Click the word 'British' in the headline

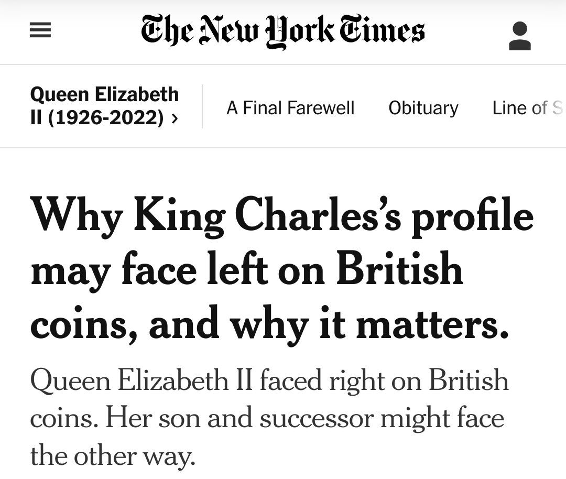pos(399,269)
